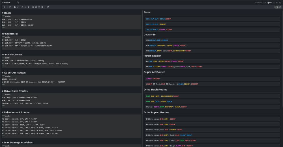Image resolution: width=283 pixels, height=147 pixels.
Task: Toggle external editing for this note
Action: (10, 7)
